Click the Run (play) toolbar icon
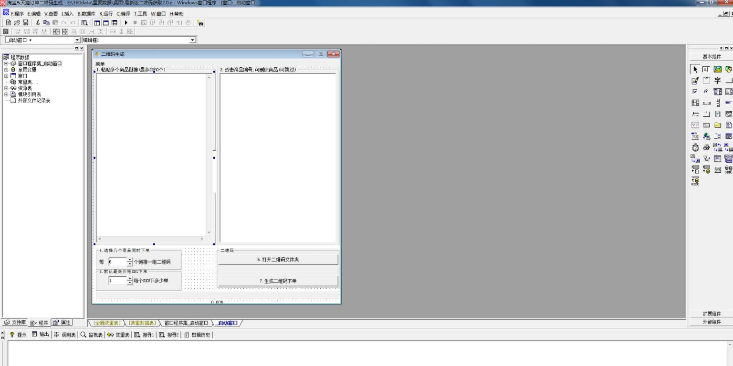 (x=126, y=22)
